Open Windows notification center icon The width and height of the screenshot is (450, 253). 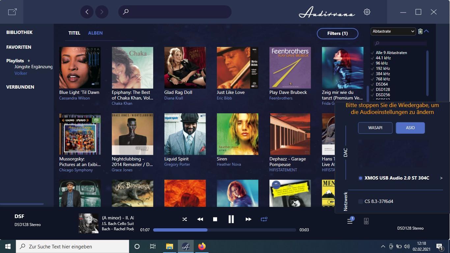439,246
